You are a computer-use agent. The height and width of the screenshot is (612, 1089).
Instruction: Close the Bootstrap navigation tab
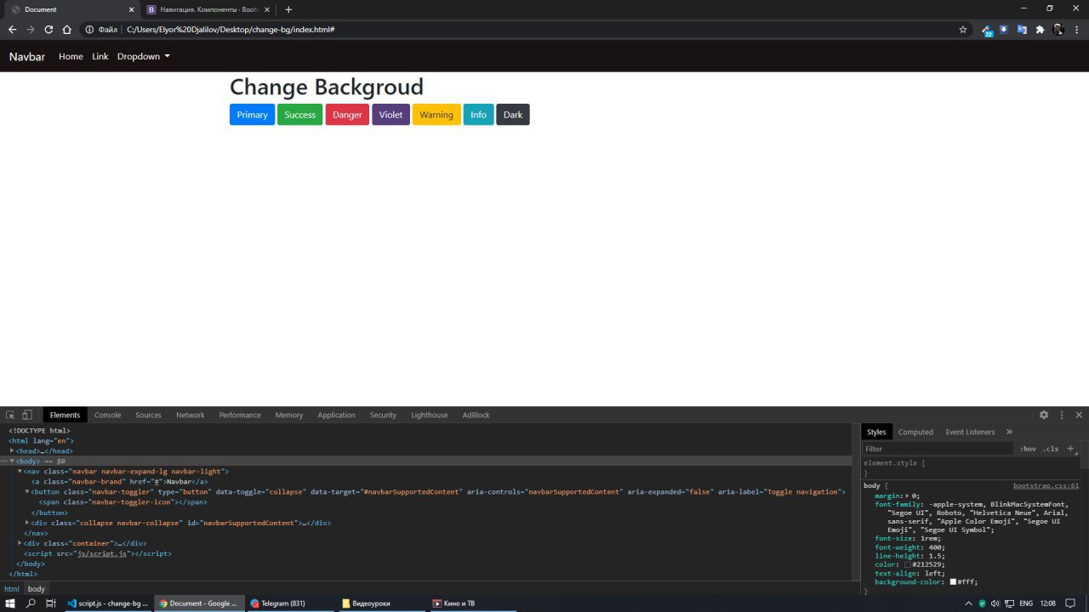coord(266,9)
